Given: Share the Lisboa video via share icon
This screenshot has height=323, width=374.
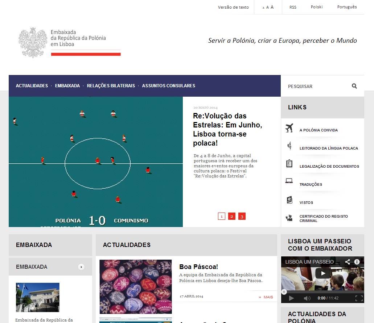Looking at the screenshot, I should coord(347,262).
